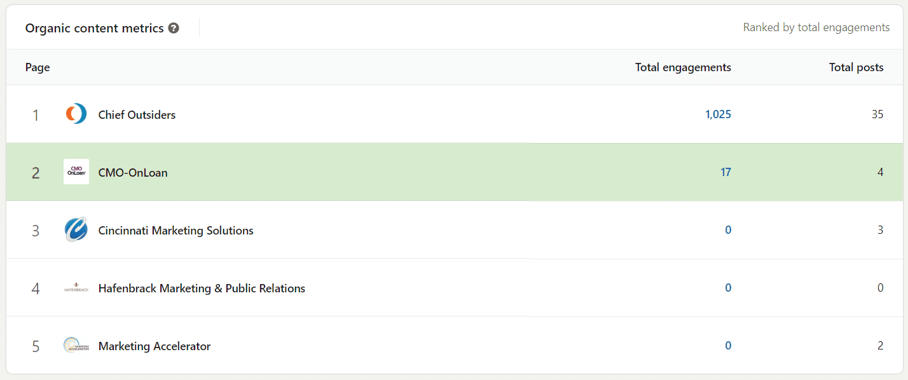This screenshot has width=908, height=380.
Task: Click the Page column header
Action: [38, 67]
